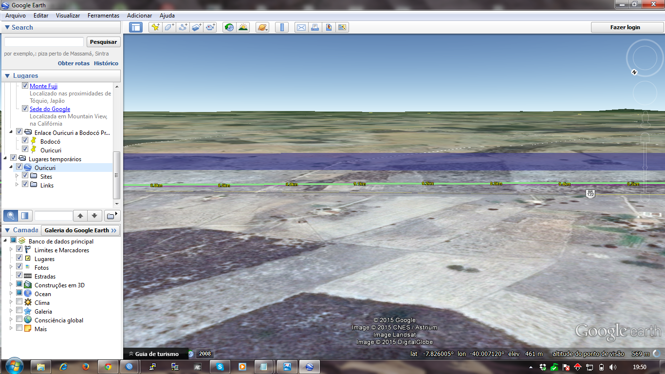This screenshot has height=374, width=665.
Task: Expand Limites e Marcadores layer
Action: coord(11,249)
